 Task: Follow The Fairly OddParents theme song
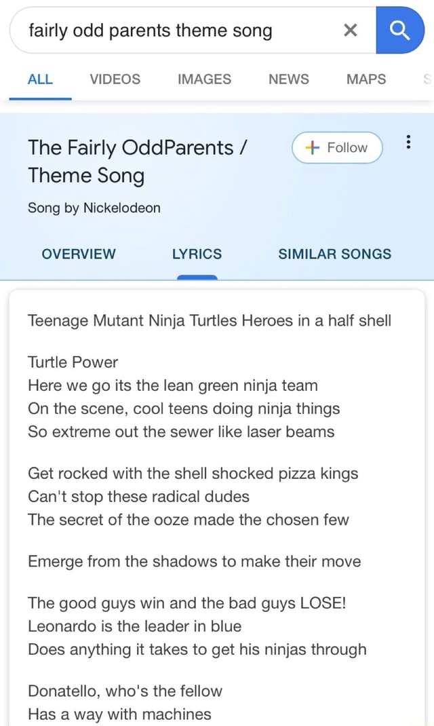(336, 147)
